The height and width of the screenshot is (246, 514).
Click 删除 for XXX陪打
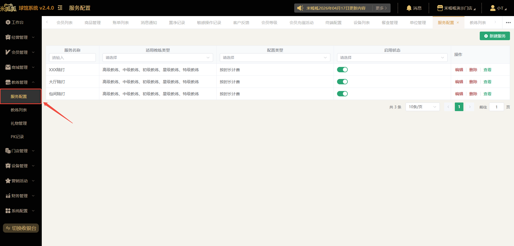pyautogui.click(x=473, y=70)
